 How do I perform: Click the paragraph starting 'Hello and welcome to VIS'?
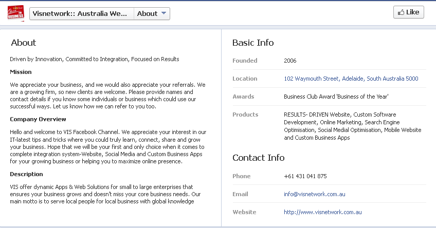pos(108,147)
